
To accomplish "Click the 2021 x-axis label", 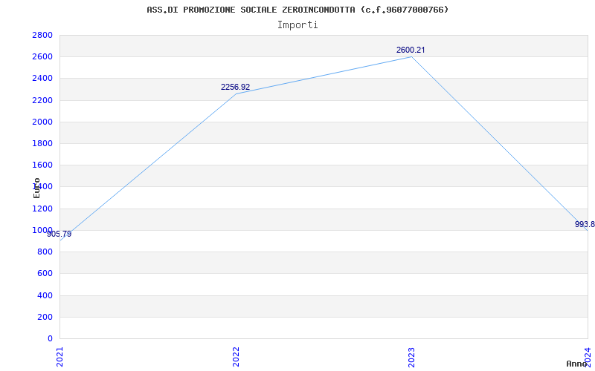I will 59,357.
